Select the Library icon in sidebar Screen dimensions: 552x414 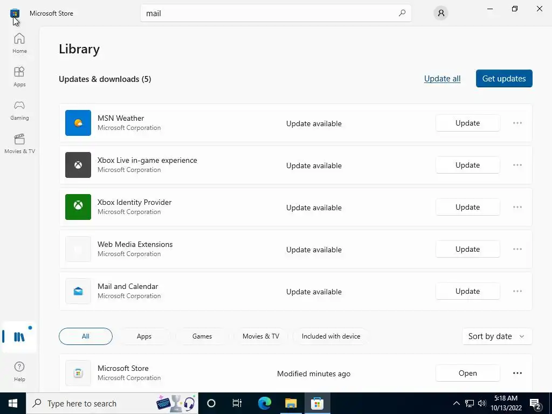click(x=19, y=337)
